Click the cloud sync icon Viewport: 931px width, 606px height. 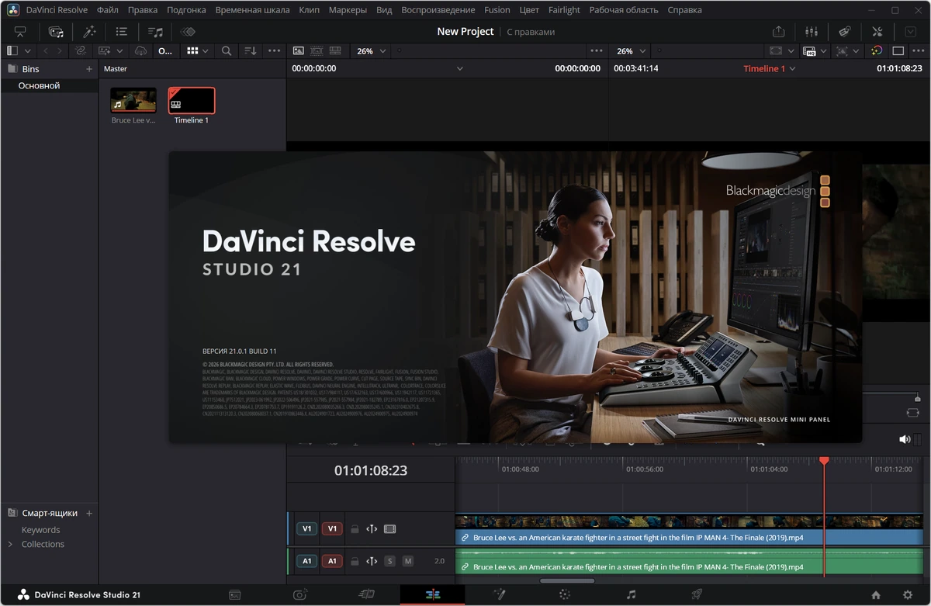pos(140,50)
